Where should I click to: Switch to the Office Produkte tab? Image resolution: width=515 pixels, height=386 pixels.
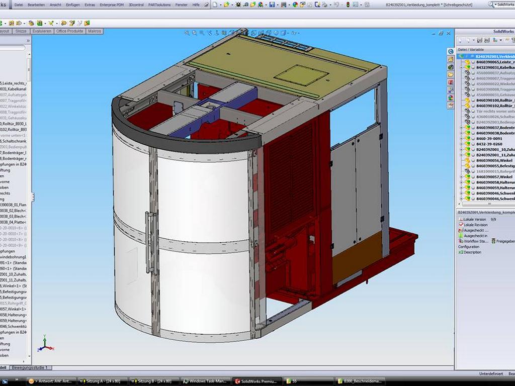pos(69,31)
